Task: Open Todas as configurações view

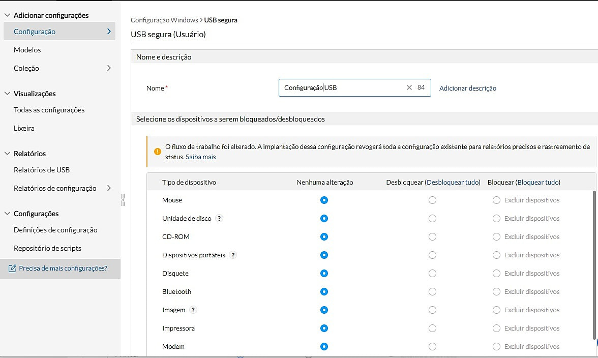Action: 49,110
